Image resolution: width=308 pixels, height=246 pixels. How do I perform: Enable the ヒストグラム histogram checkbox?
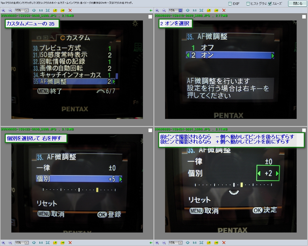(248, 4)
